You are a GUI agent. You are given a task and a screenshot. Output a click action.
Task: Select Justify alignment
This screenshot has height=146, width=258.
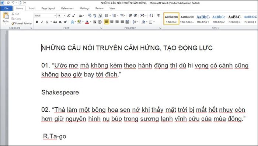(x=122, y=22)
